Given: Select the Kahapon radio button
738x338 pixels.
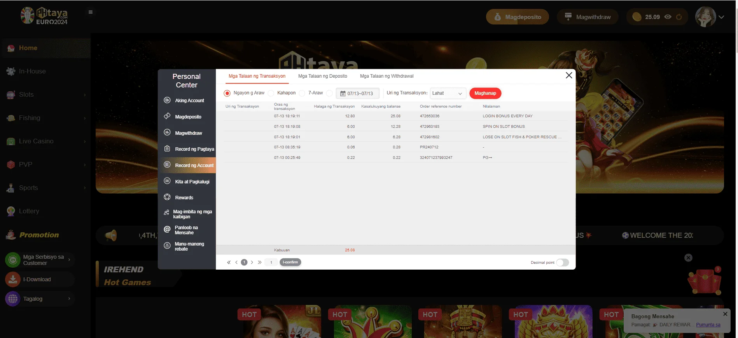Looking at the screenshot, I should click(271, 93).
